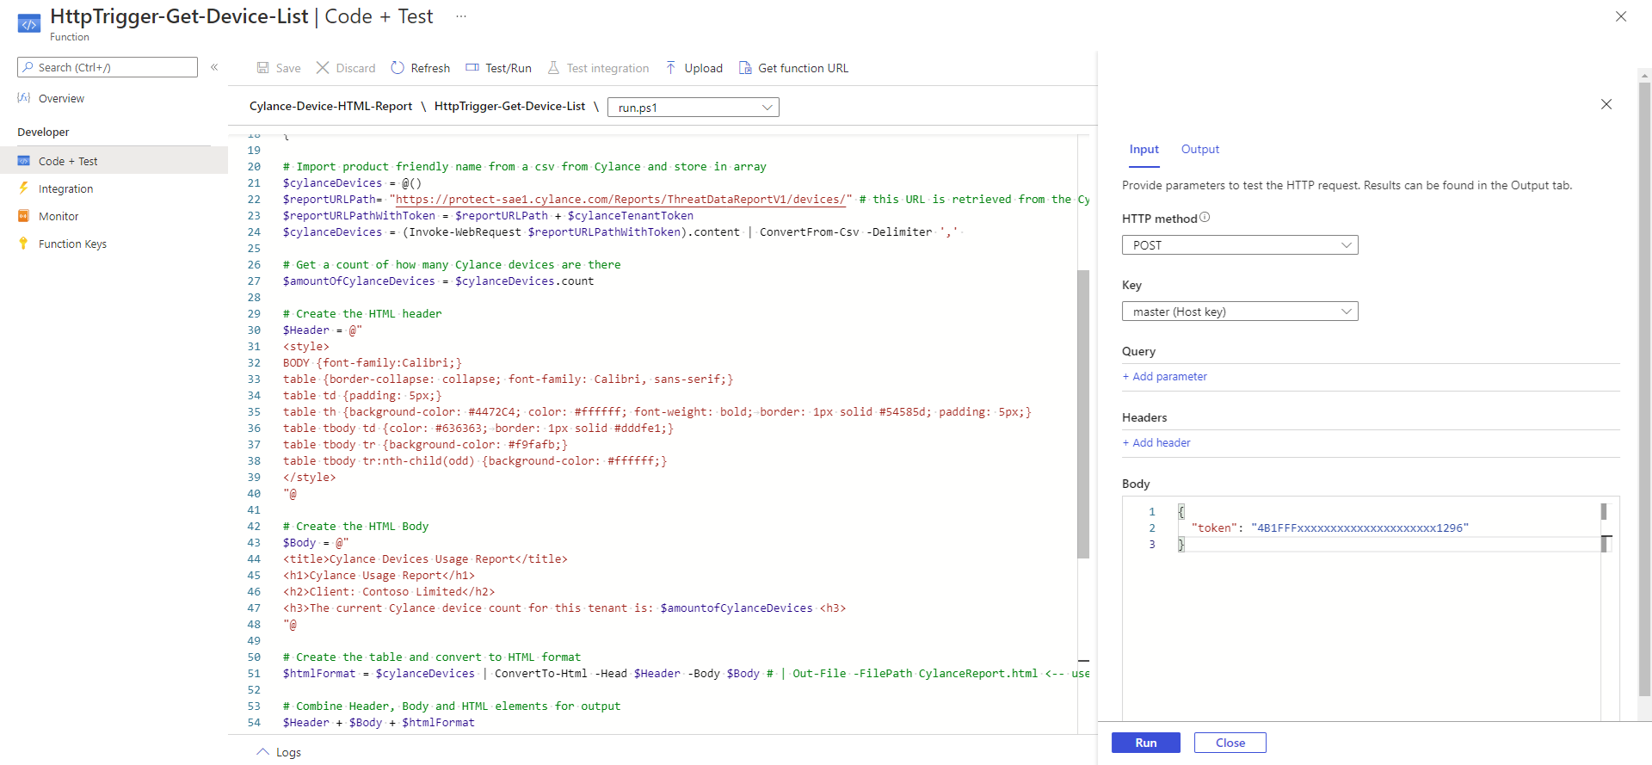Open Test/Run panel from toolbar
This screenshot has height=765, width=1652.
point(498,68)
